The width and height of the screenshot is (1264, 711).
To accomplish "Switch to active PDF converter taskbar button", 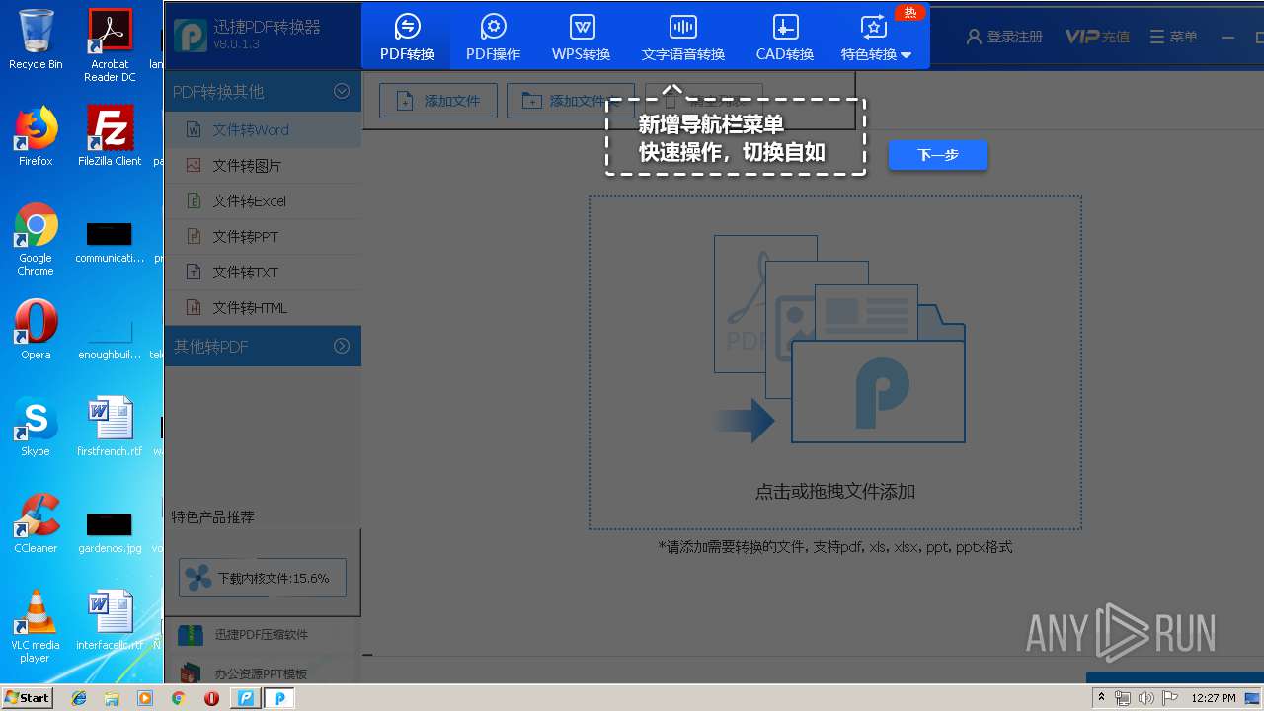I will (279, 698).
